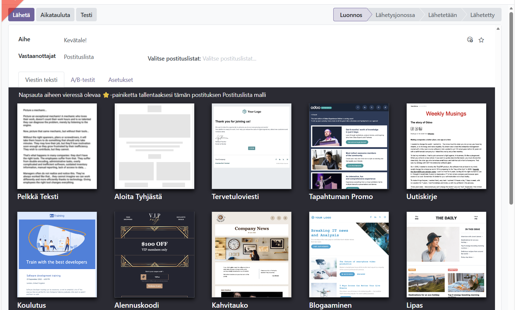
Task: Choose the Lähetetty status stage
Action: (x=482, y=15)
